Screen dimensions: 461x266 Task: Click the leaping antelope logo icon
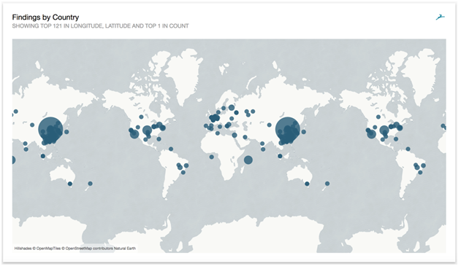pos(440,17)
